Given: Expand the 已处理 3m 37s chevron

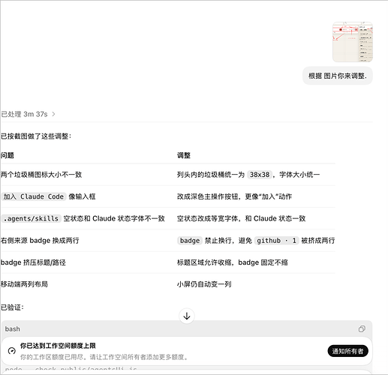Looking at the screenshot, I should pos(53,114).
